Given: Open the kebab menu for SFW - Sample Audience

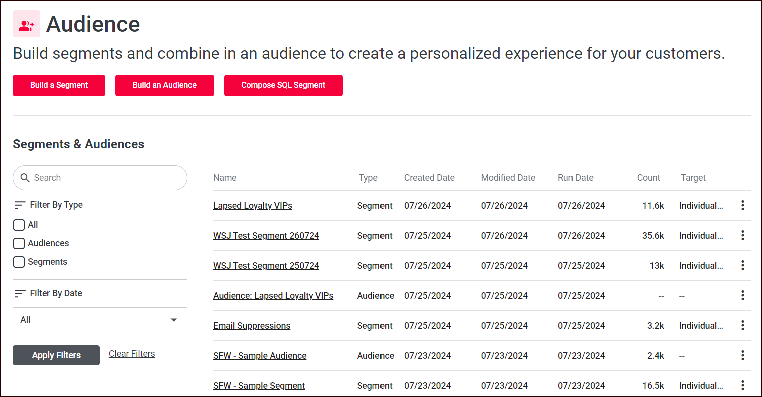Looking at the screenshot, I should point(743,355).
